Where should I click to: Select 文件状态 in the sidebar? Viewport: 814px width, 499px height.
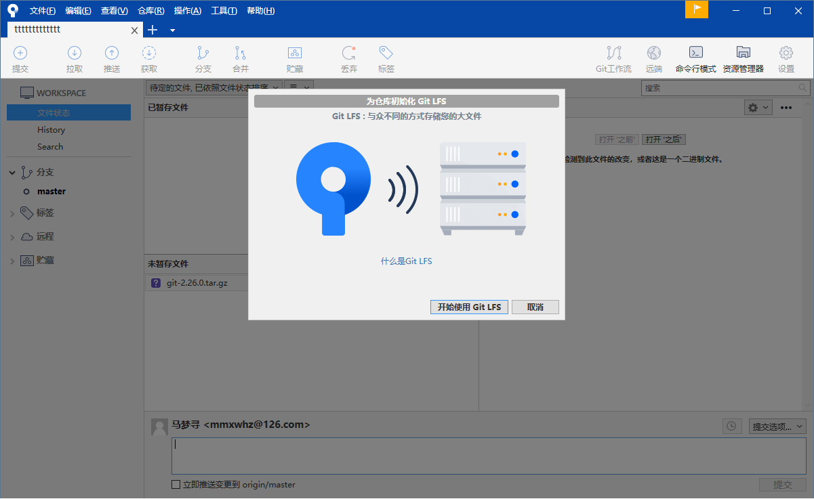68,112
